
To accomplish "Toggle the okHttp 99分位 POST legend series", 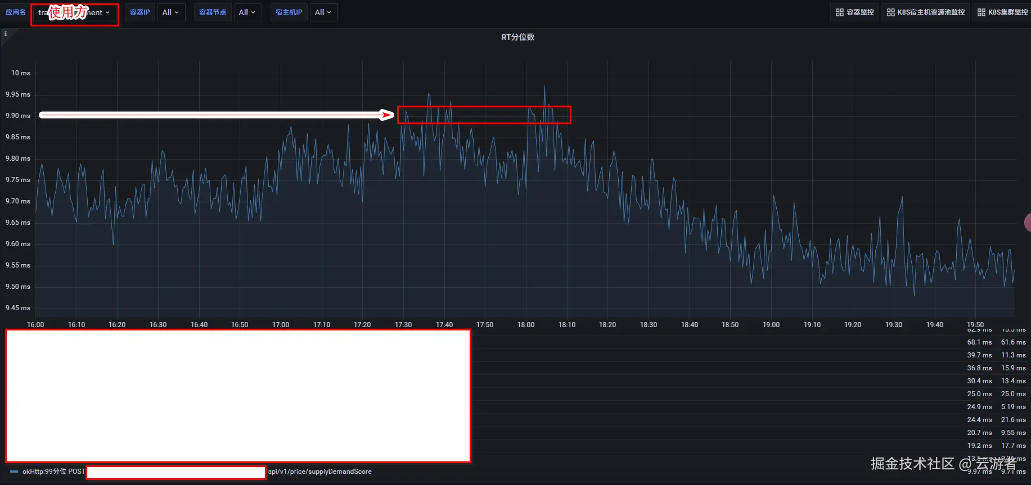I will point(53,472).
